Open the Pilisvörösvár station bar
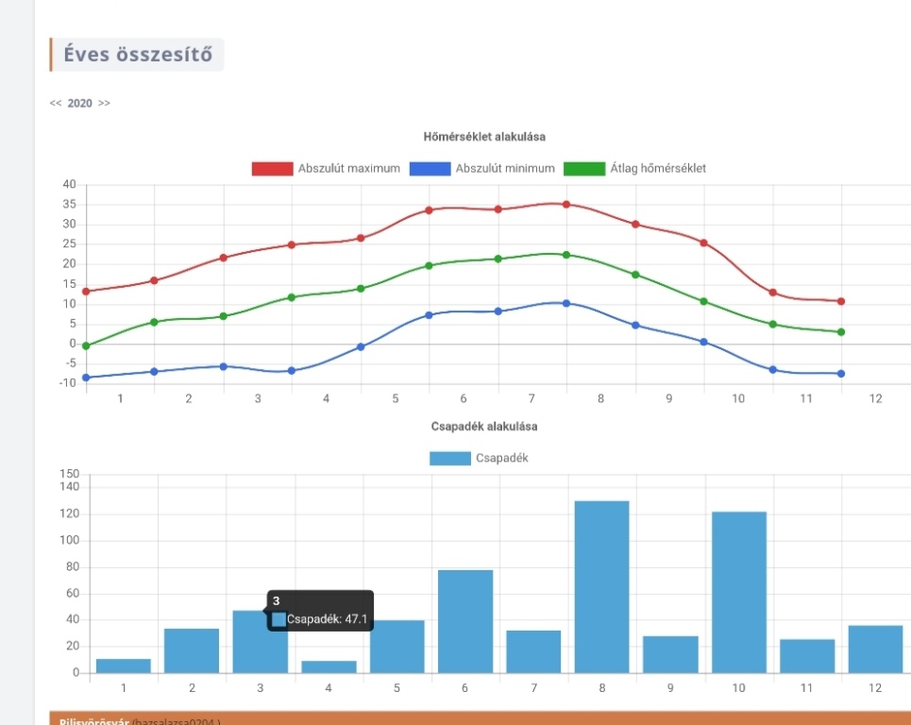This screenshot has width=911, height=725. [472, 719]
